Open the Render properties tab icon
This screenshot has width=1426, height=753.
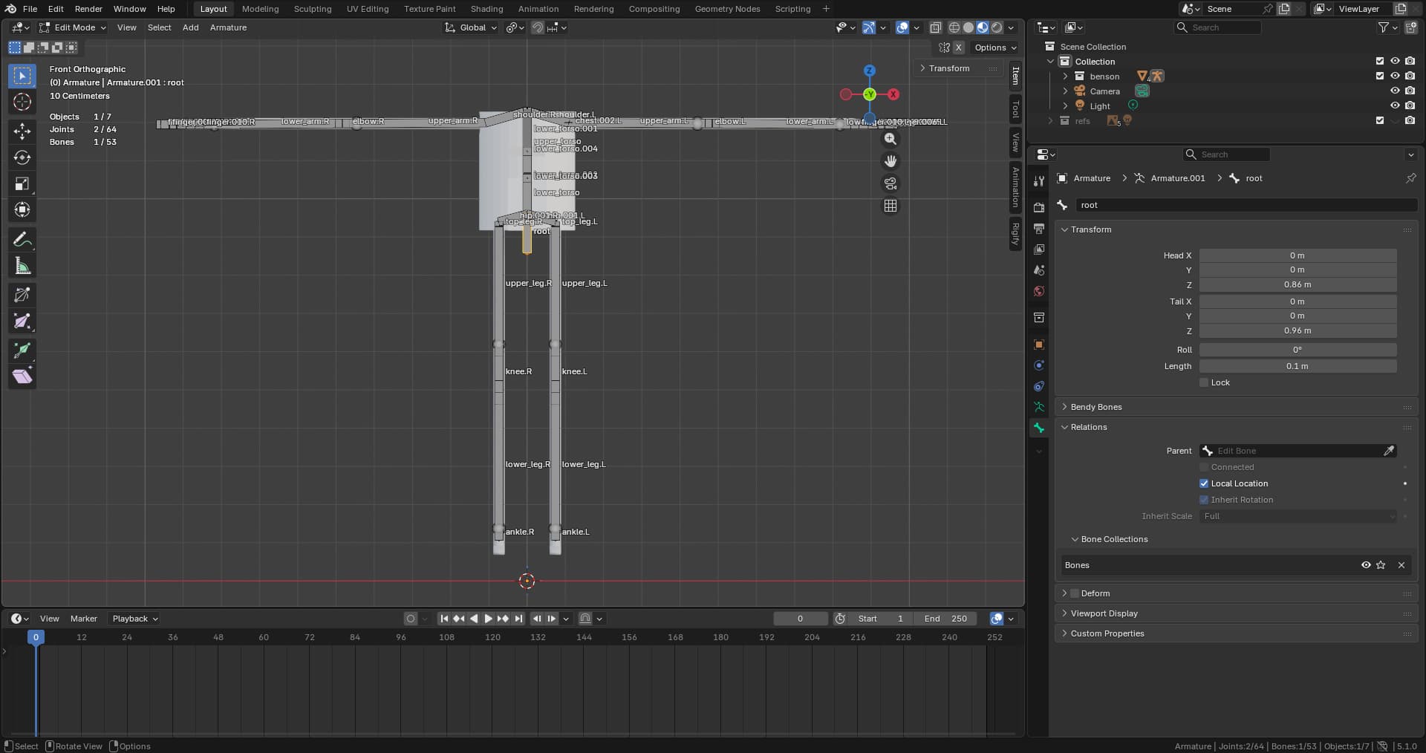[x=1039, y=207]
